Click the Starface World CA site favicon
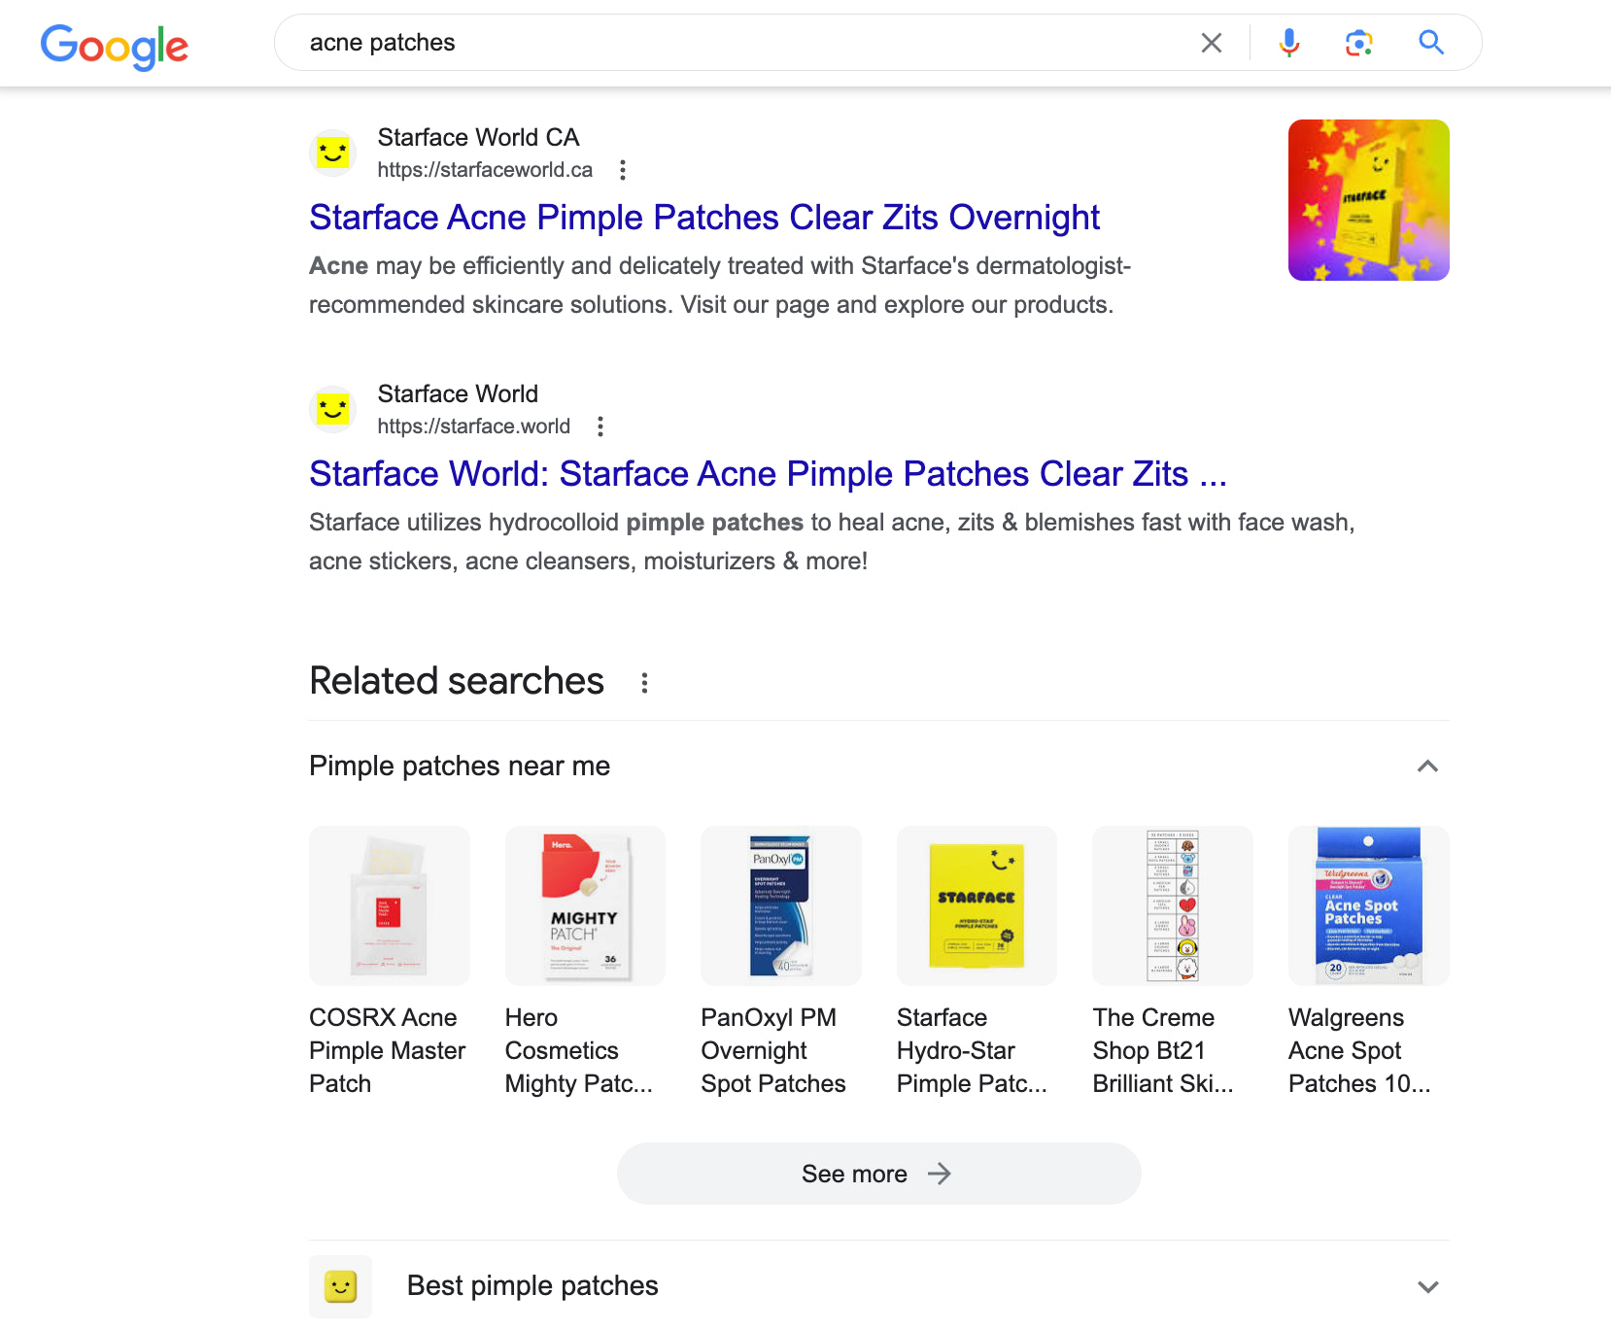Image resolution: width=1611 pixels, height=1329 pixels. pos(332,153)
